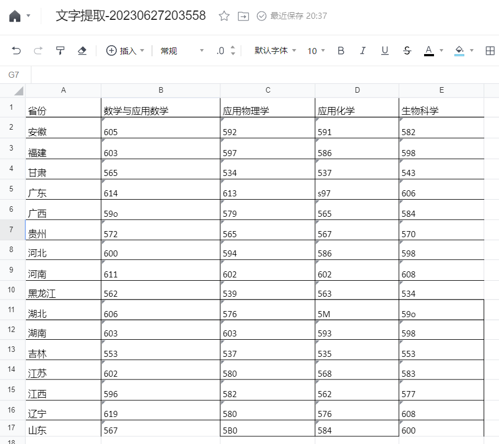Click cell 安徽
This screenshot has width=499, height=444.
[x=63, y=128]
